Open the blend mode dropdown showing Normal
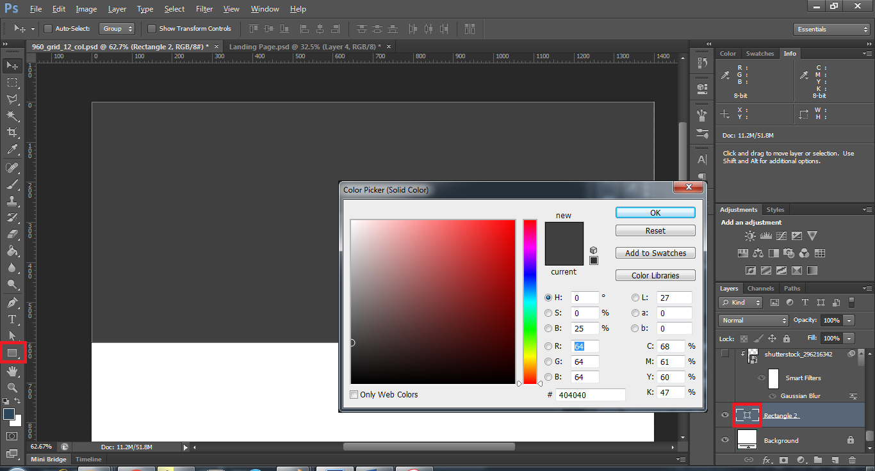 [x=753, y=320]
